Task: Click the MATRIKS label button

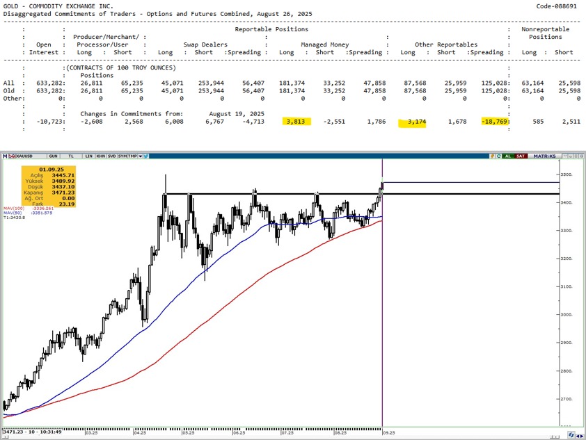Action: click(x=545, y=156)
